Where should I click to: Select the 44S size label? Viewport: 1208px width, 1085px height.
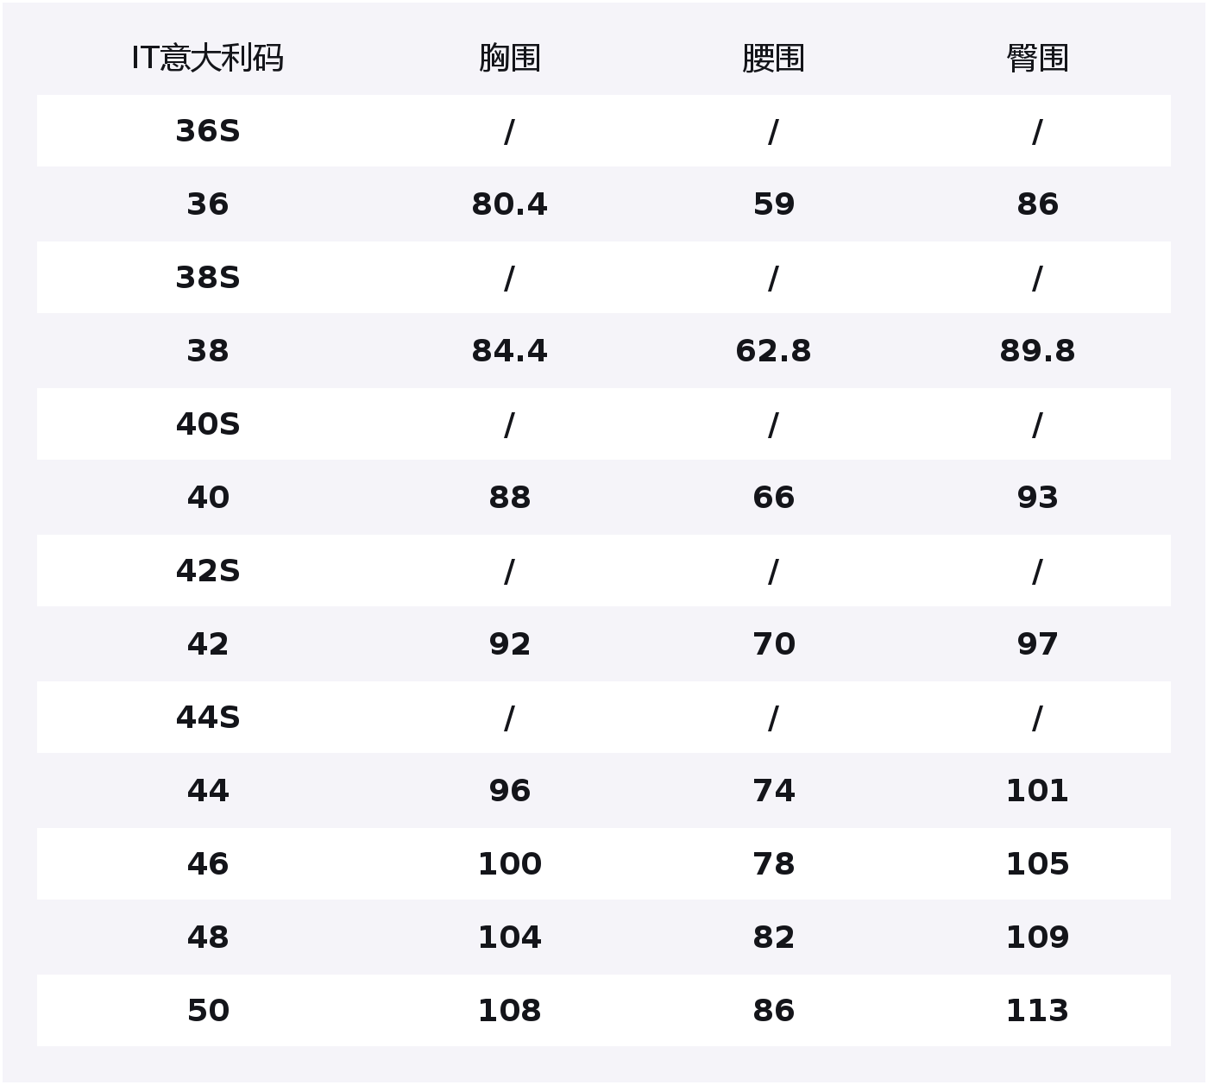pyautogui.click(x=207, y=718)
